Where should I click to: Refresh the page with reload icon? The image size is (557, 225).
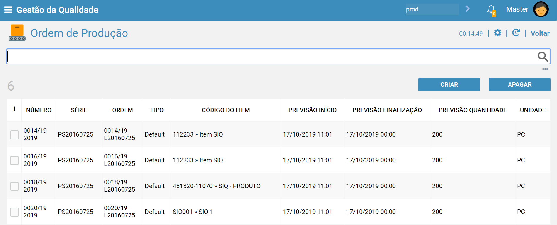516,33
